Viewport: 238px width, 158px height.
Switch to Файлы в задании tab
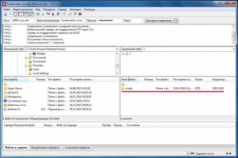click(16, 147)
